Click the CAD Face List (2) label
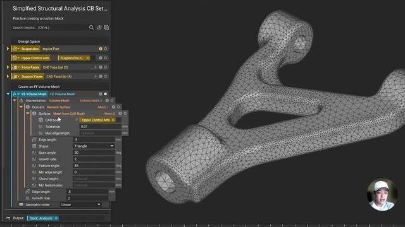 55,67
